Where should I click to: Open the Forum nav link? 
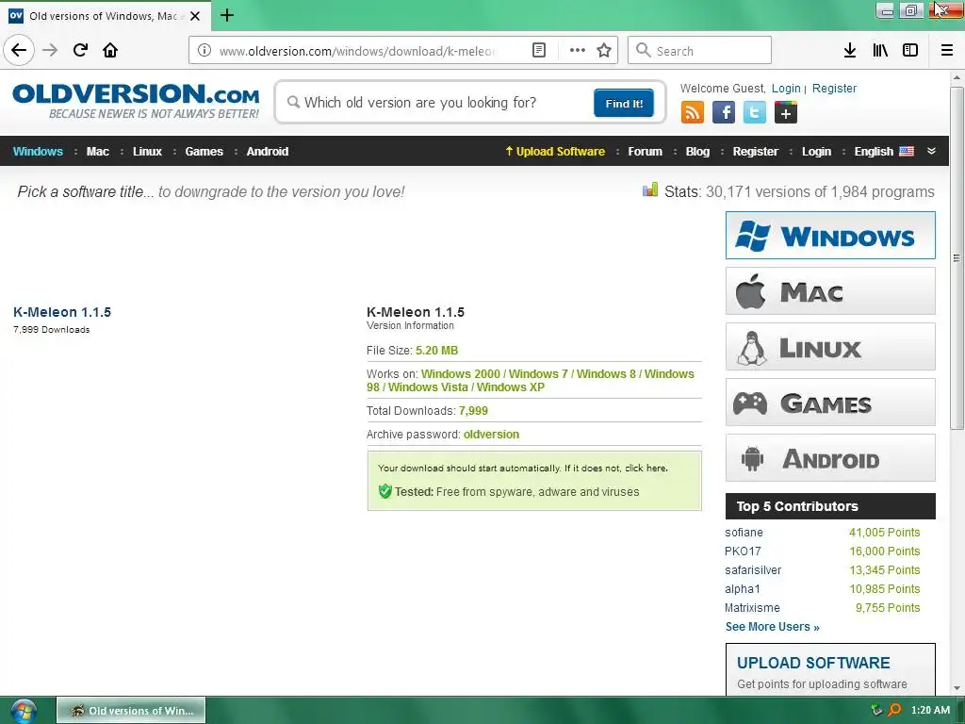click(645, 152)
